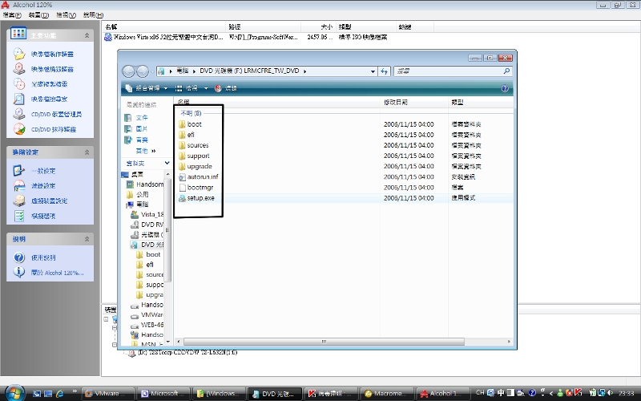
Task: Open Emulation options checklist entry
Action: [x=43, y=216]
